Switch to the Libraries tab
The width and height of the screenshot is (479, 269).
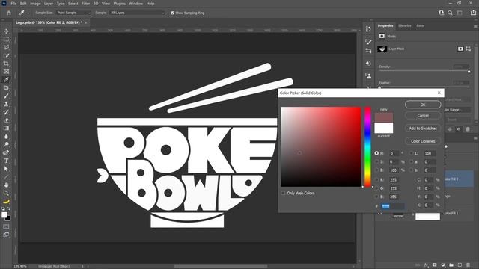pyautogui.click(x=404, y=26)
